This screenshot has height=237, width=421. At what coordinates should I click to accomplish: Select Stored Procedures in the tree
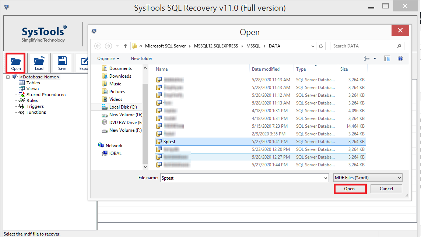click(x=46, y=95)
